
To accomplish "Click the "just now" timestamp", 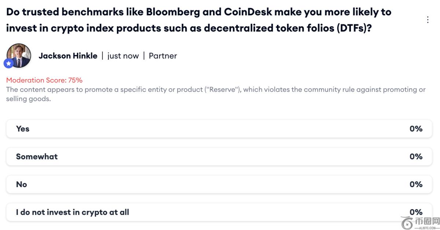I will click(123, 56).
